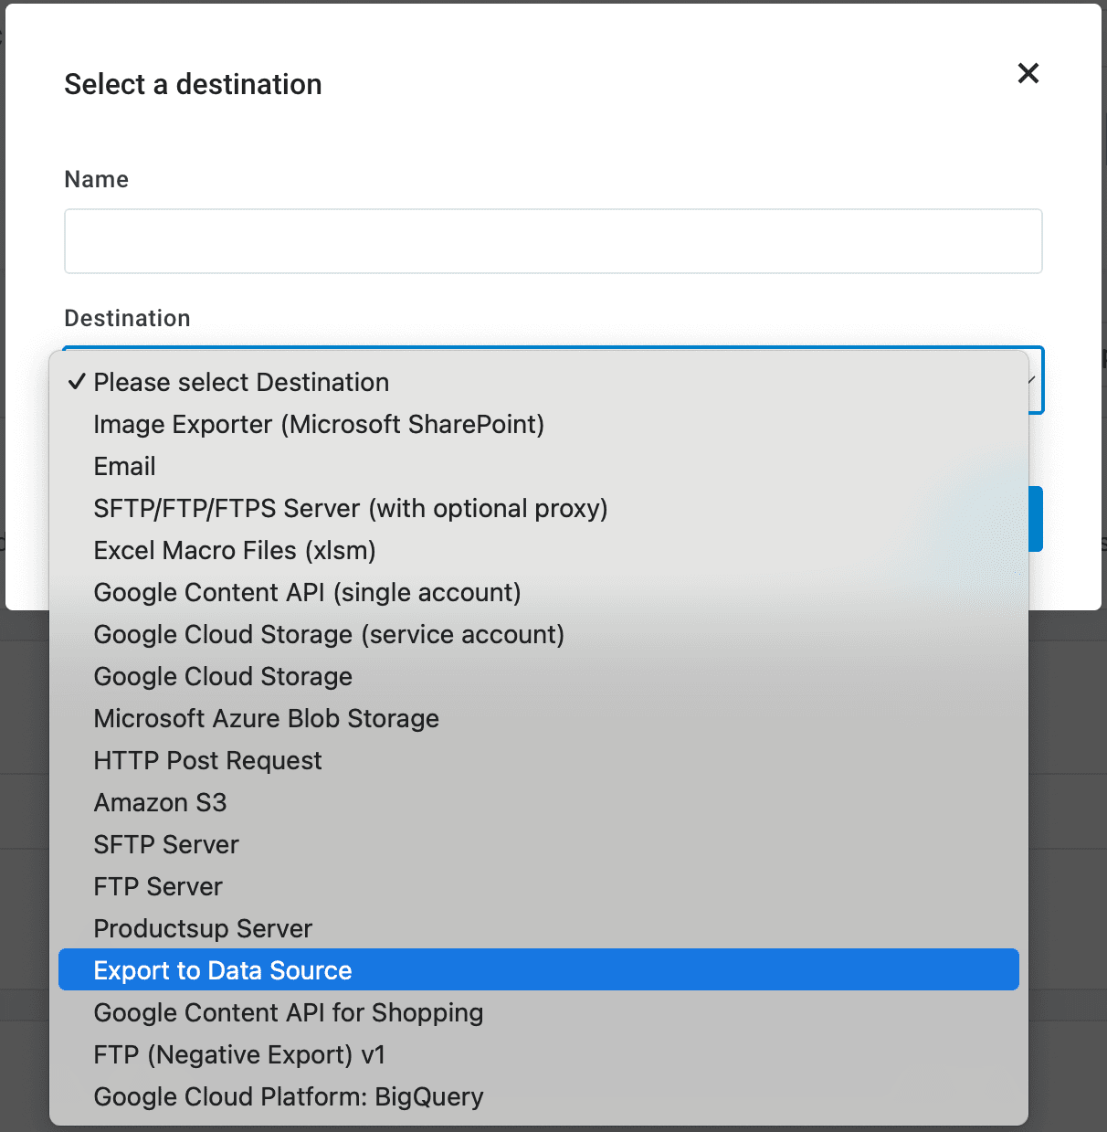Select Productsup Server option
The image size is (1107, 1132).
(203, 929)
